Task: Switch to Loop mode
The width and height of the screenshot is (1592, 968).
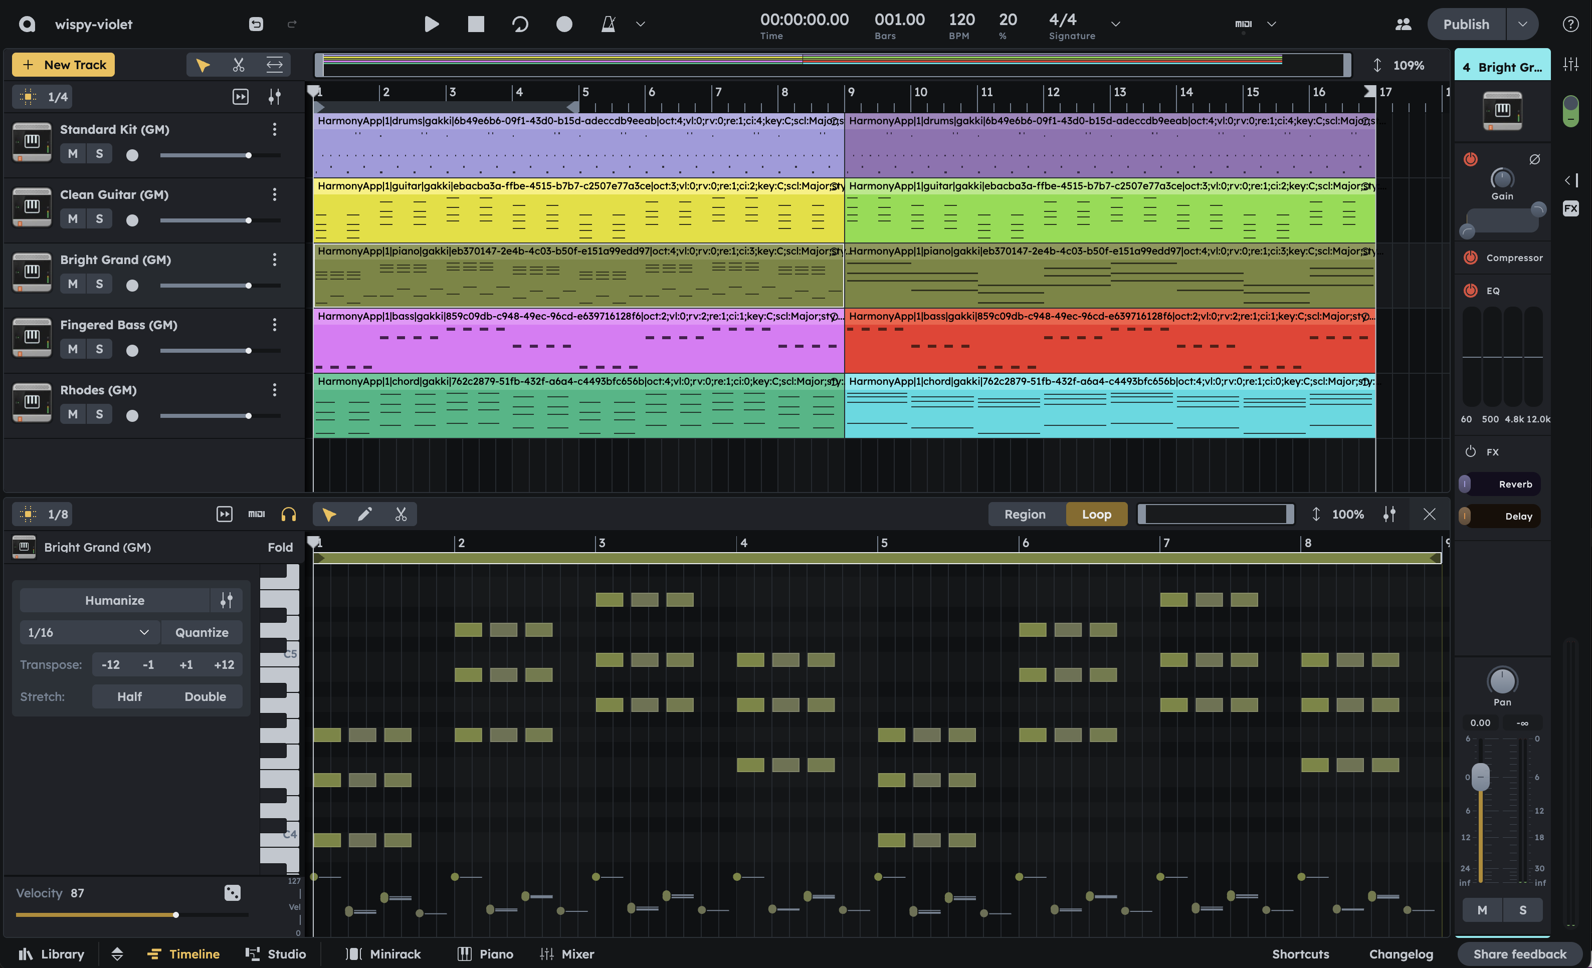Action: click(1097, 515)
